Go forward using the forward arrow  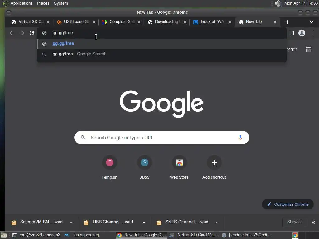(22, 33)
